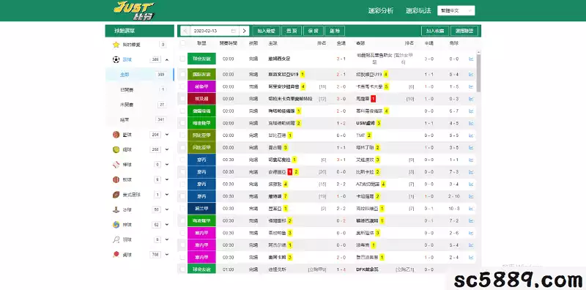Click the table tennis paddle icon
This screenshot has width=586, height=290.
116,255
